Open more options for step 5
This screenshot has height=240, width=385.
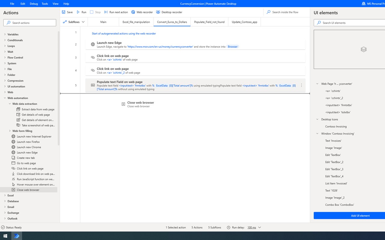tap(301, 85)
